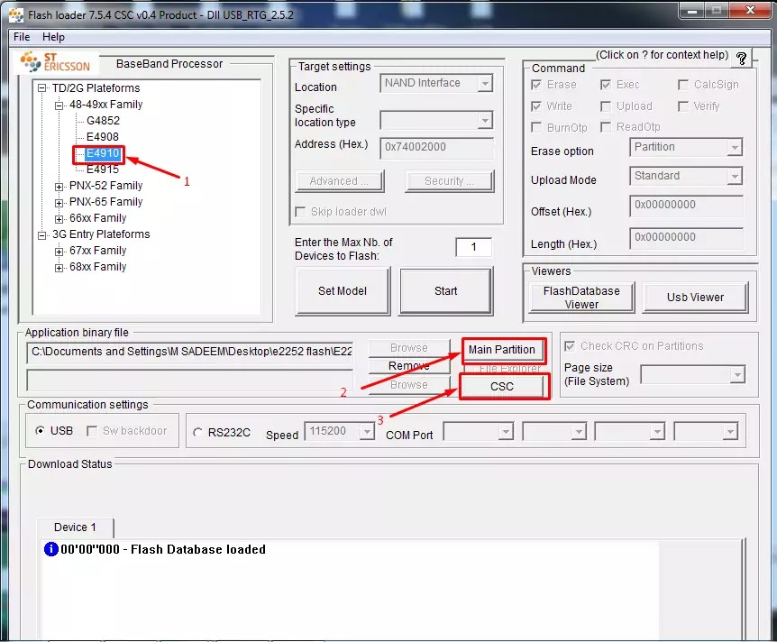The width and height of the screenshot is (777, 642).
Task: Click the Set Model button
Action: (x=343, y=291)
